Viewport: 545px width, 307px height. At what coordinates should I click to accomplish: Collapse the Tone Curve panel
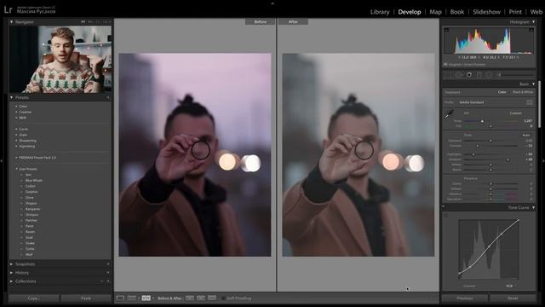[534, 207]
